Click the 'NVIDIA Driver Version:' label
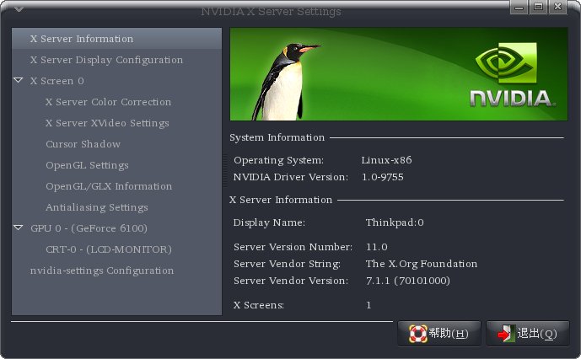 [x=291, y=177]
